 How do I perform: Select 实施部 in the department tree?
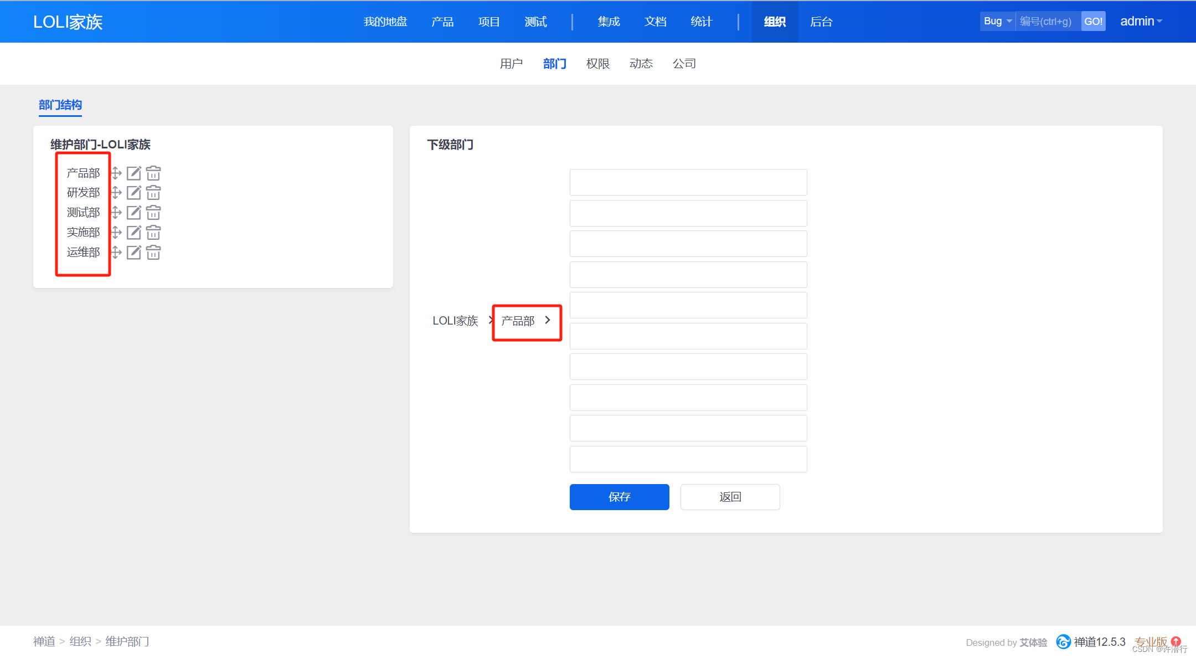(83, 233)
